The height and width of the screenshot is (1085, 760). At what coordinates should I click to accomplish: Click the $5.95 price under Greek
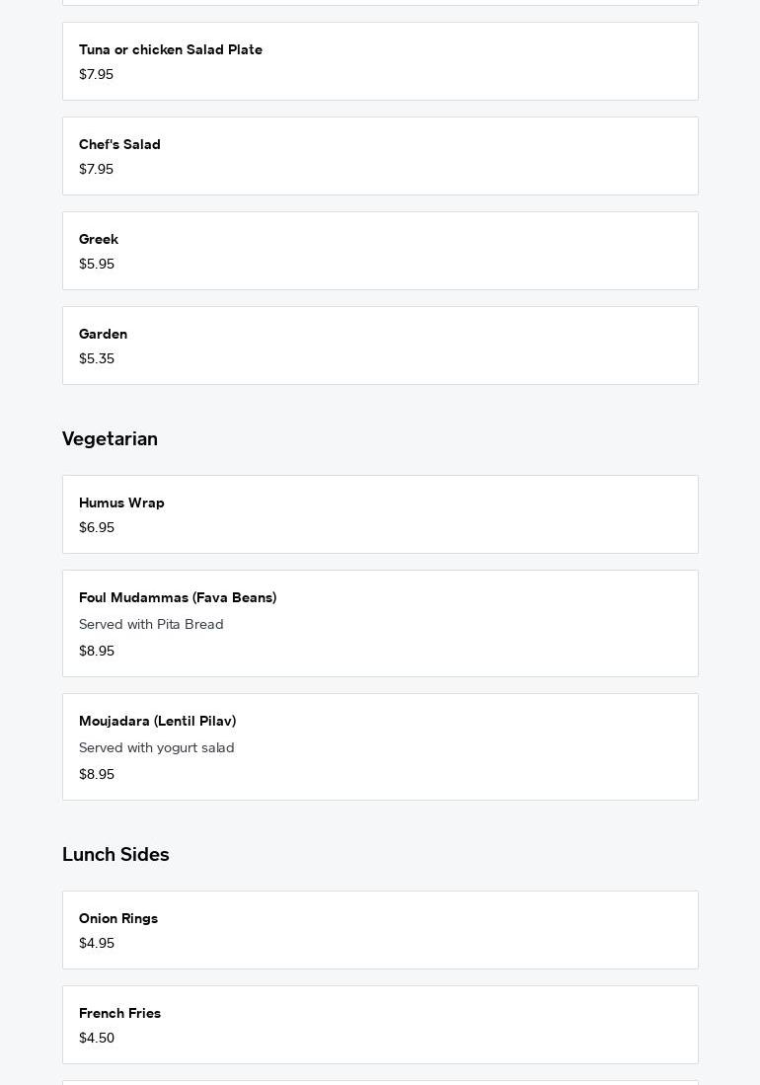pos(97,265)
